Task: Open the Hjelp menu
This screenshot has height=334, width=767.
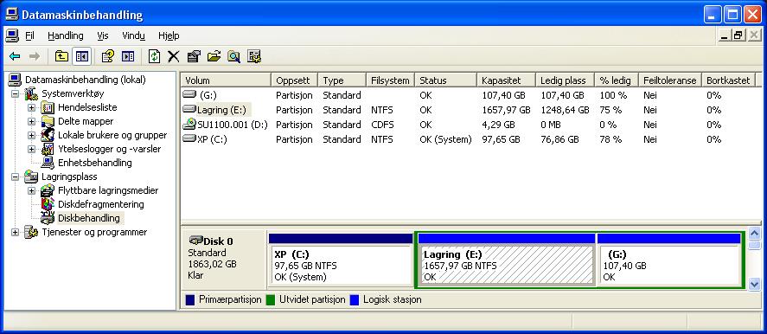Action: click(169, 35)
